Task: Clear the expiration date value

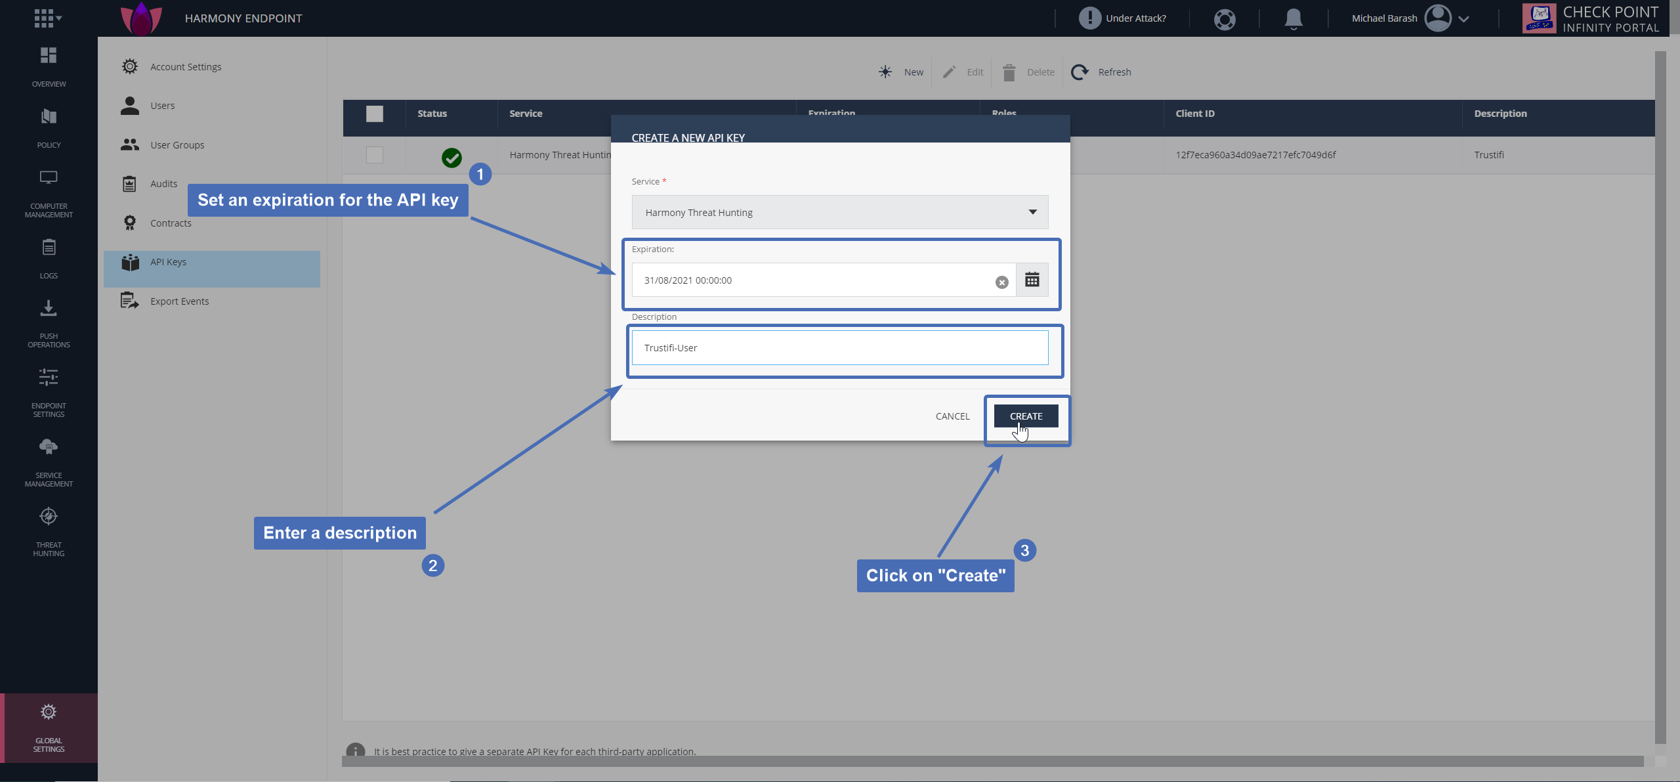Action: click(1001, 282)
